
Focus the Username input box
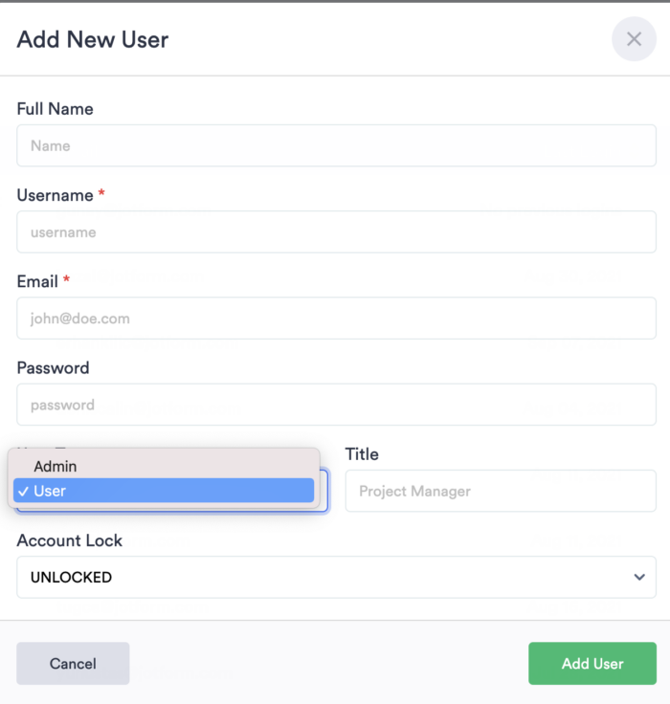(336, 232)
